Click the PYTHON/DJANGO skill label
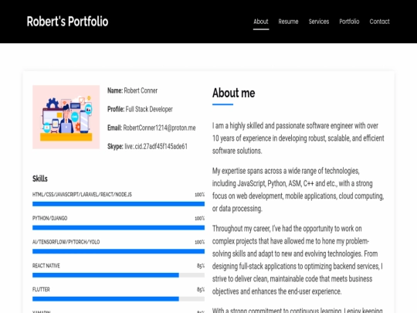Screen dimensions: 417x313 pyautogui.click(x=49, y=218)
